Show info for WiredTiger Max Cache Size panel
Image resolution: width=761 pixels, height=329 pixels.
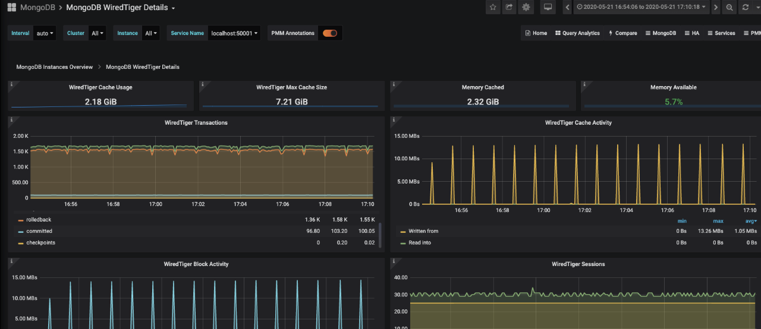[x=202, y=84]
